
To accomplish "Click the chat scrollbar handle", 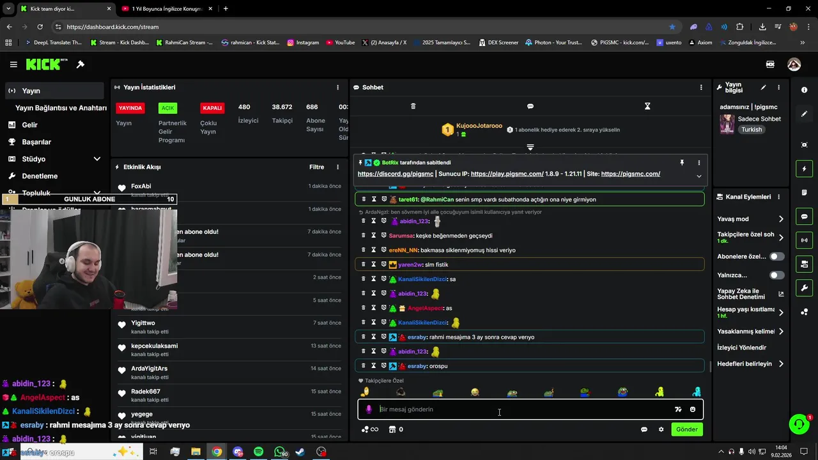I will click(x=711, y=367).
